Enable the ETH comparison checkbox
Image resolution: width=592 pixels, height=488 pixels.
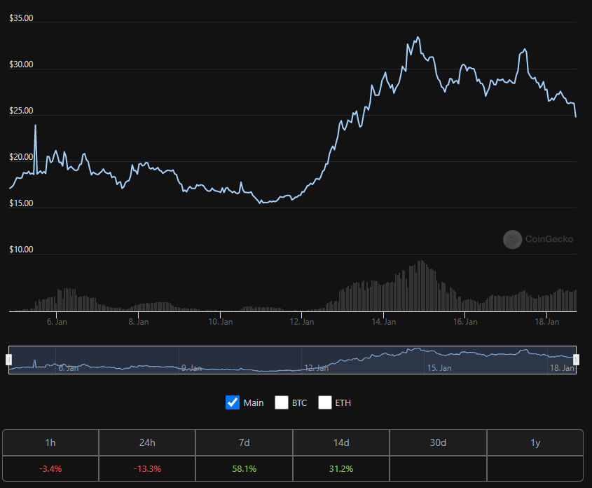(325, 402)
